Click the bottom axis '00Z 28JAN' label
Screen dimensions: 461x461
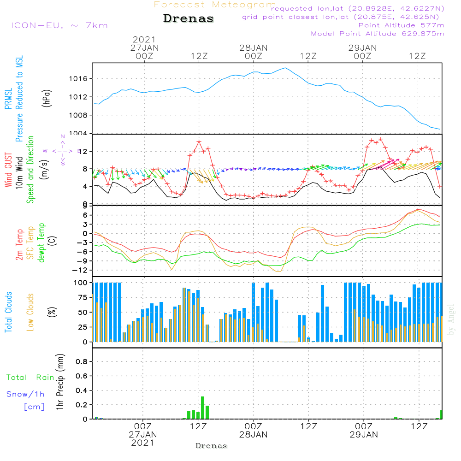tap(254, 431)
